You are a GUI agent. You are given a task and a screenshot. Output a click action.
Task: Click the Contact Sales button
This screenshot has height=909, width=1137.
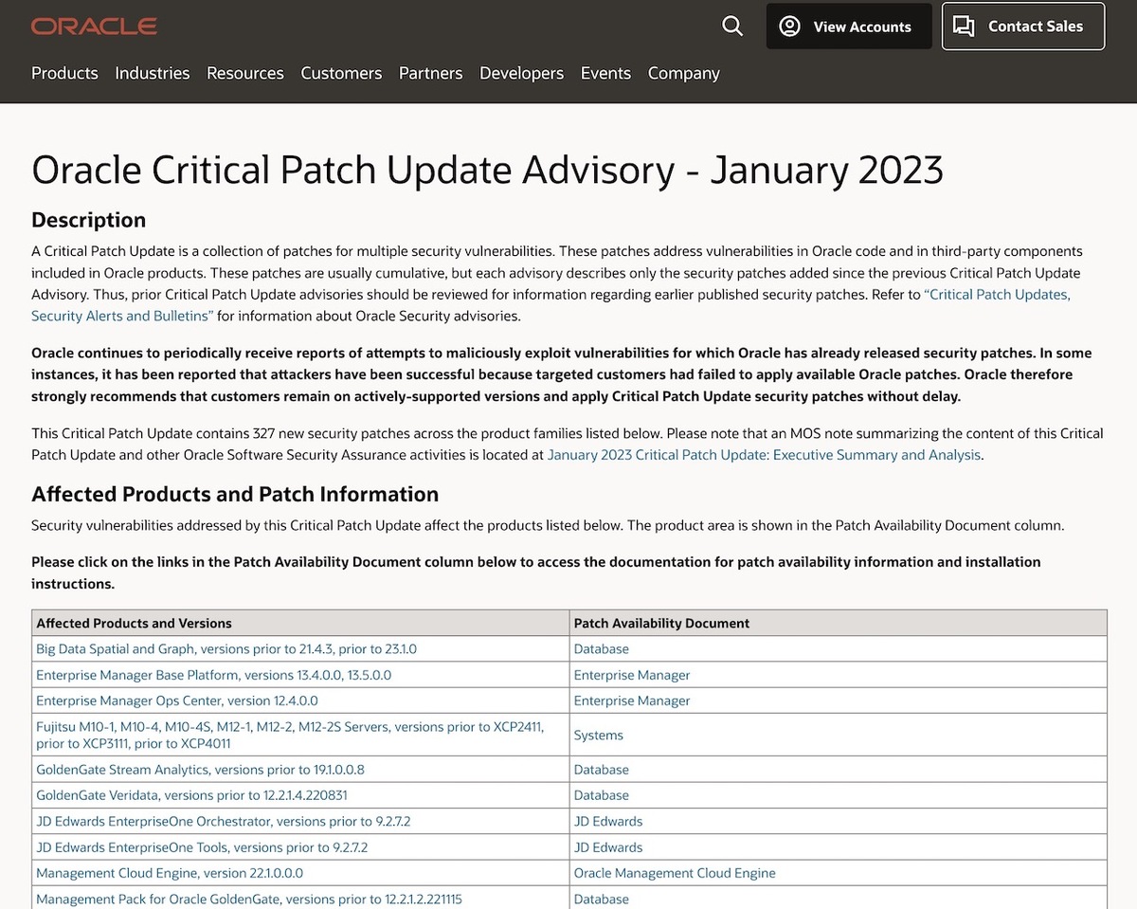1023,27
